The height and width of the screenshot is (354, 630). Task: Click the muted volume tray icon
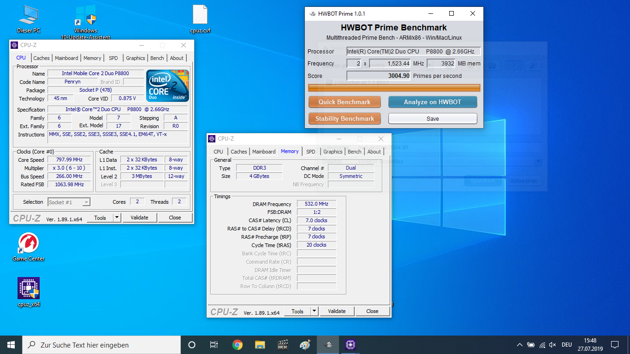[x=553, y=345]
